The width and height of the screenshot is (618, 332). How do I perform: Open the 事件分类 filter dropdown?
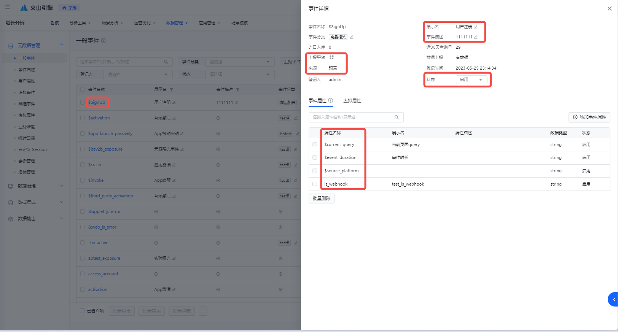pos(240,62)
